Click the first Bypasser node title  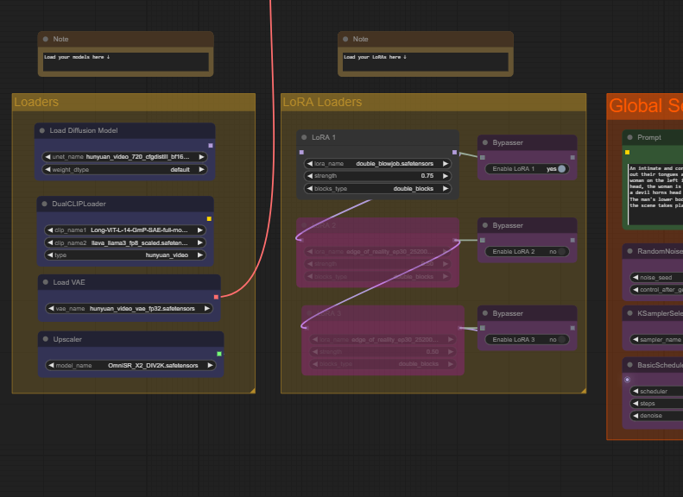click(508, 142)
